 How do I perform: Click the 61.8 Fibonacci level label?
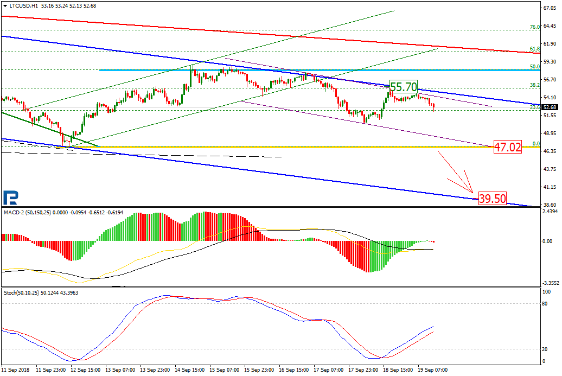pos(535,49)
